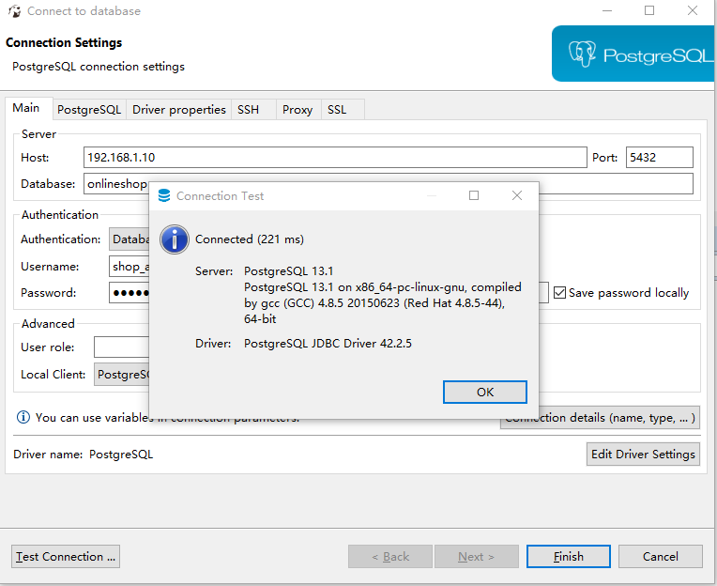Viewport: 717px width, 586px height.
Task: Click the blue information icon in dialog
Action: point(175,239)
